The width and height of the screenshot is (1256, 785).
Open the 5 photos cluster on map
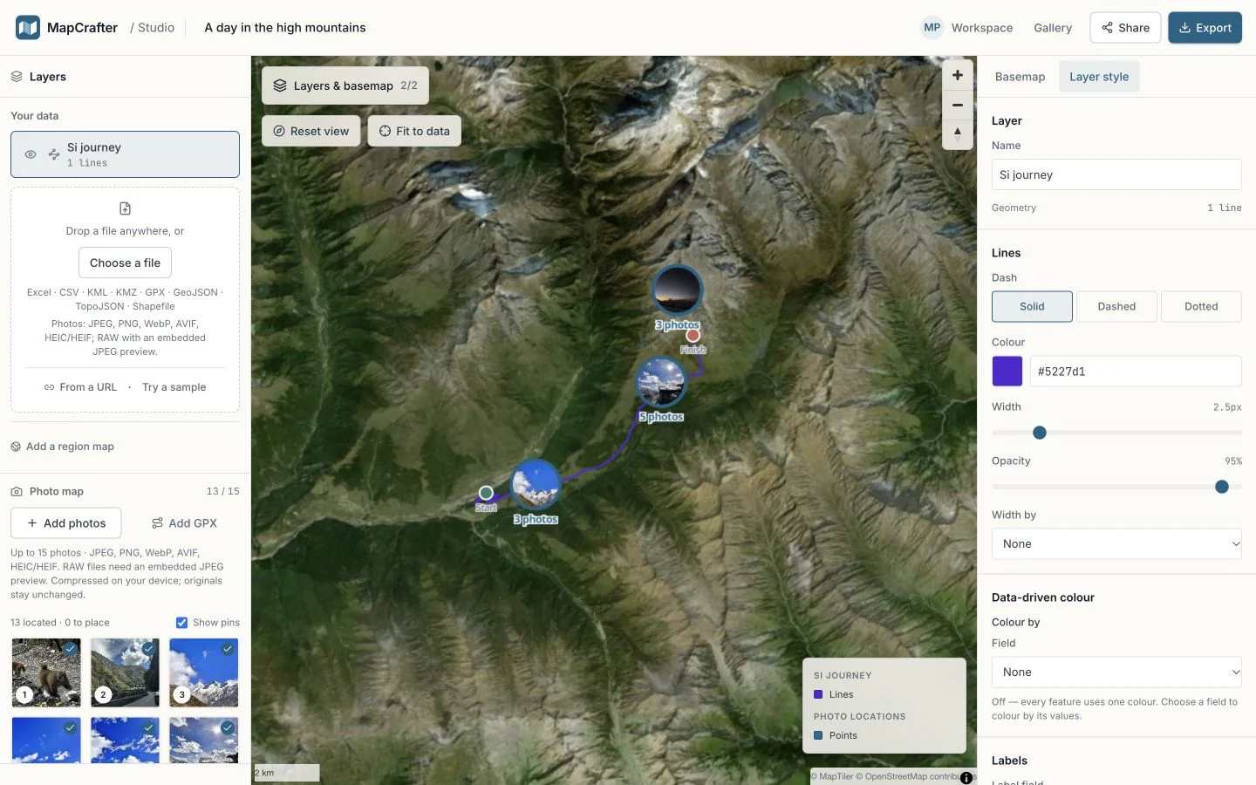(x=661, y=382)
